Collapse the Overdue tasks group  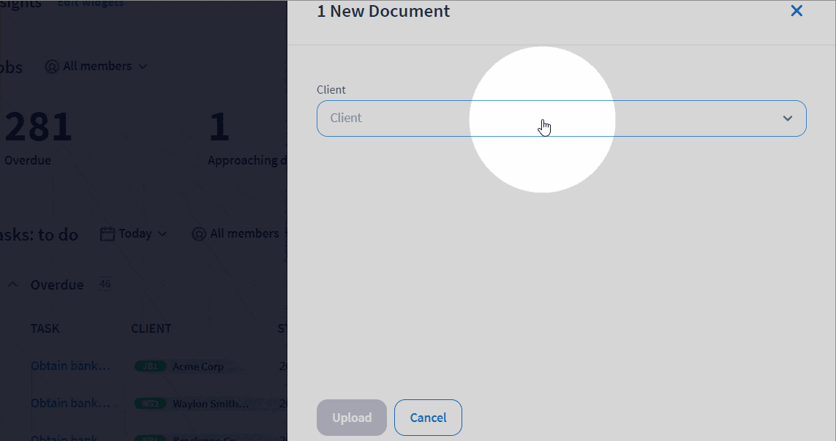[12, 285]
